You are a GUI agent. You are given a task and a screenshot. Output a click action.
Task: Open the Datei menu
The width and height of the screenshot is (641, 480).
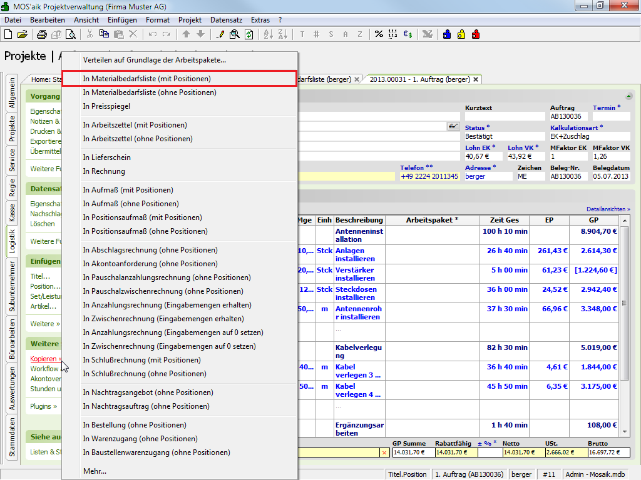coord(13,20)
